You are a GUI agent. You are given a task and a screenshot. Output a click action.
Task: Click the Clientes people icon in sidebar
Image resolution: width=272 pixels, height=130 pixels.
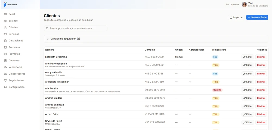(5, 27)
